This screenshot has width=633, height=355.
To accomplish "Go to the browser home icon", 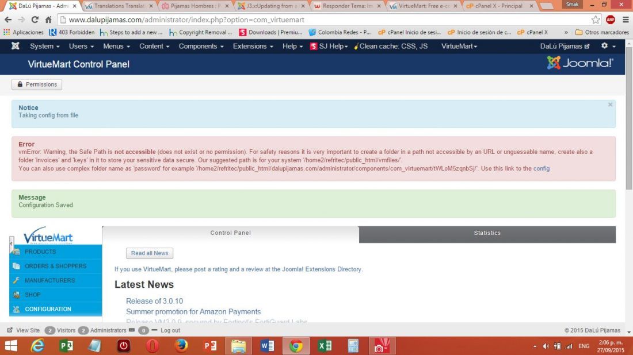I will (48, 20).
